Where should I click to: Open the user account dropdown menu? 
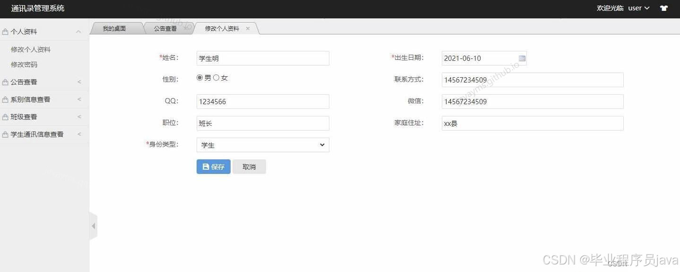(x=639, y=8)
